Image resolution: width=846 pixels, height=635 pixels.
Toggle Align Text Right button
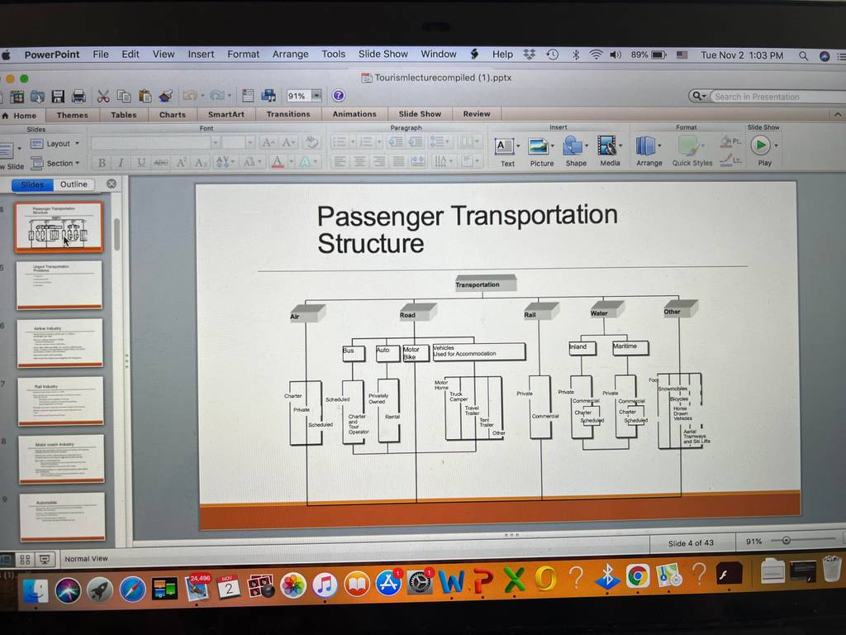click(x=379, y=161)
